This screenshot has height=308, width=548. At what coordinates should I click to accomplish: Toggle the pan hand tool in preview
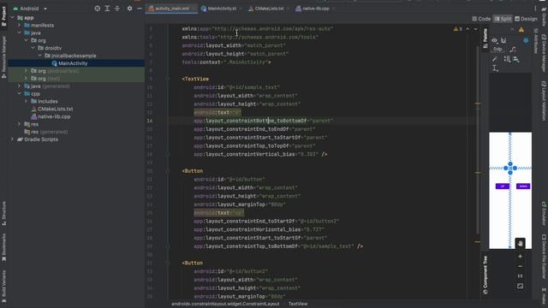point(520,243)
